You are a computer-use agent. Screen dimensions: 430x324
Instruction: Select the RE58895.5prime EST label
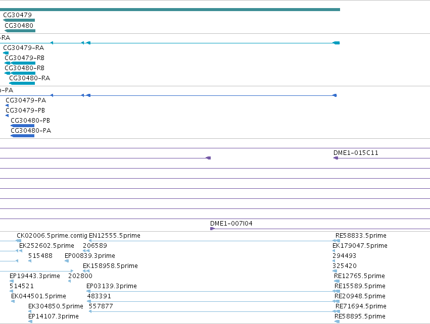point(360,316)
